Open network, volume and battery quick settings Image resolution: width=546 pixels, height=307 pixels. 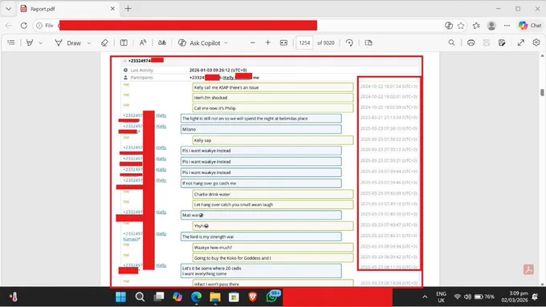(475, 297)
